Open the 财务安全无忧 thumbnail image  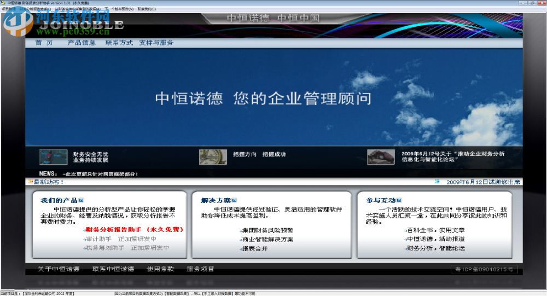54,157
